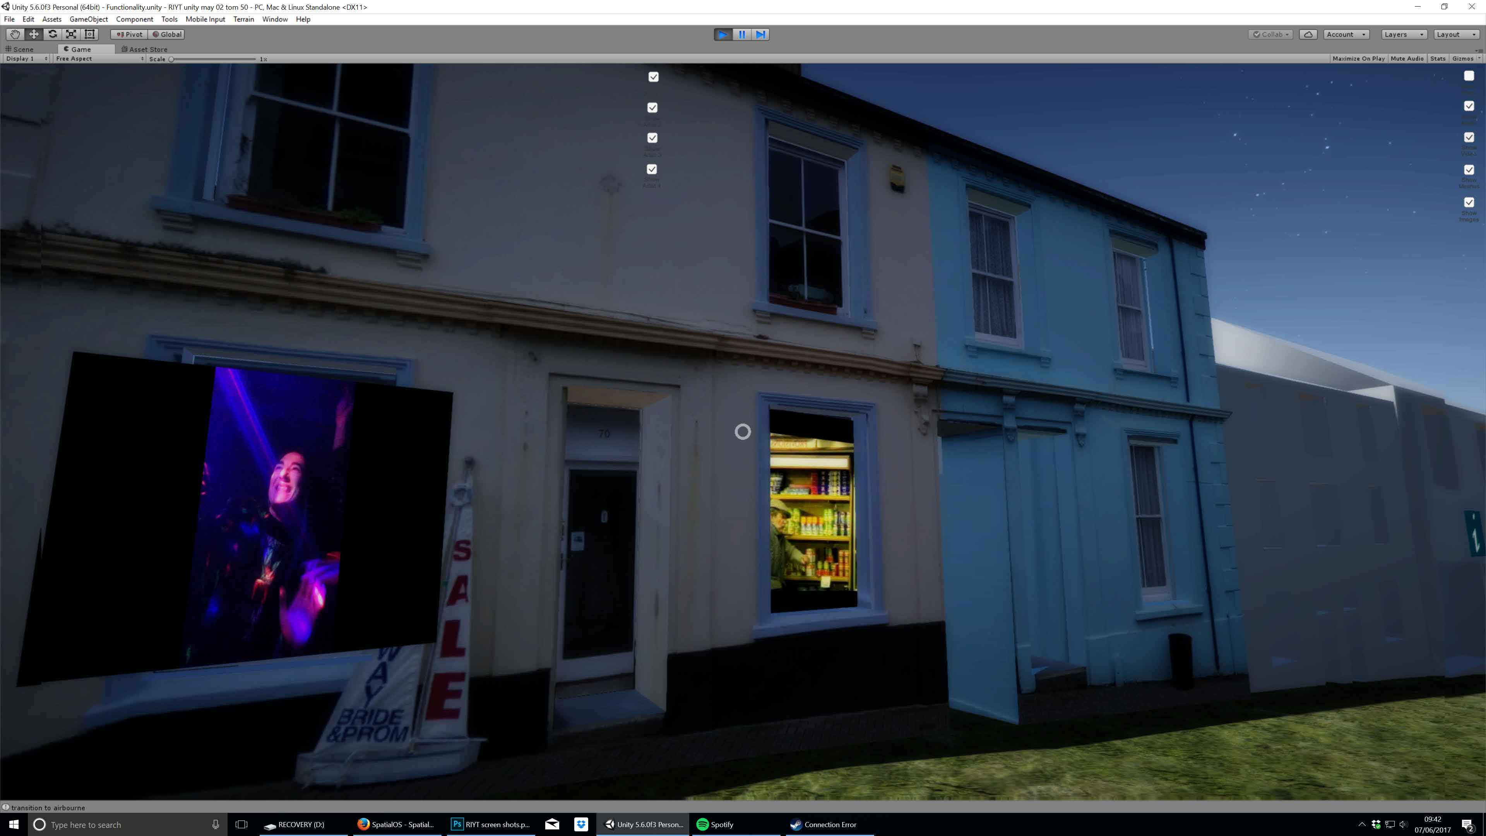
Task: Open Spotify from the taskbar
Action: pos(715,824)
